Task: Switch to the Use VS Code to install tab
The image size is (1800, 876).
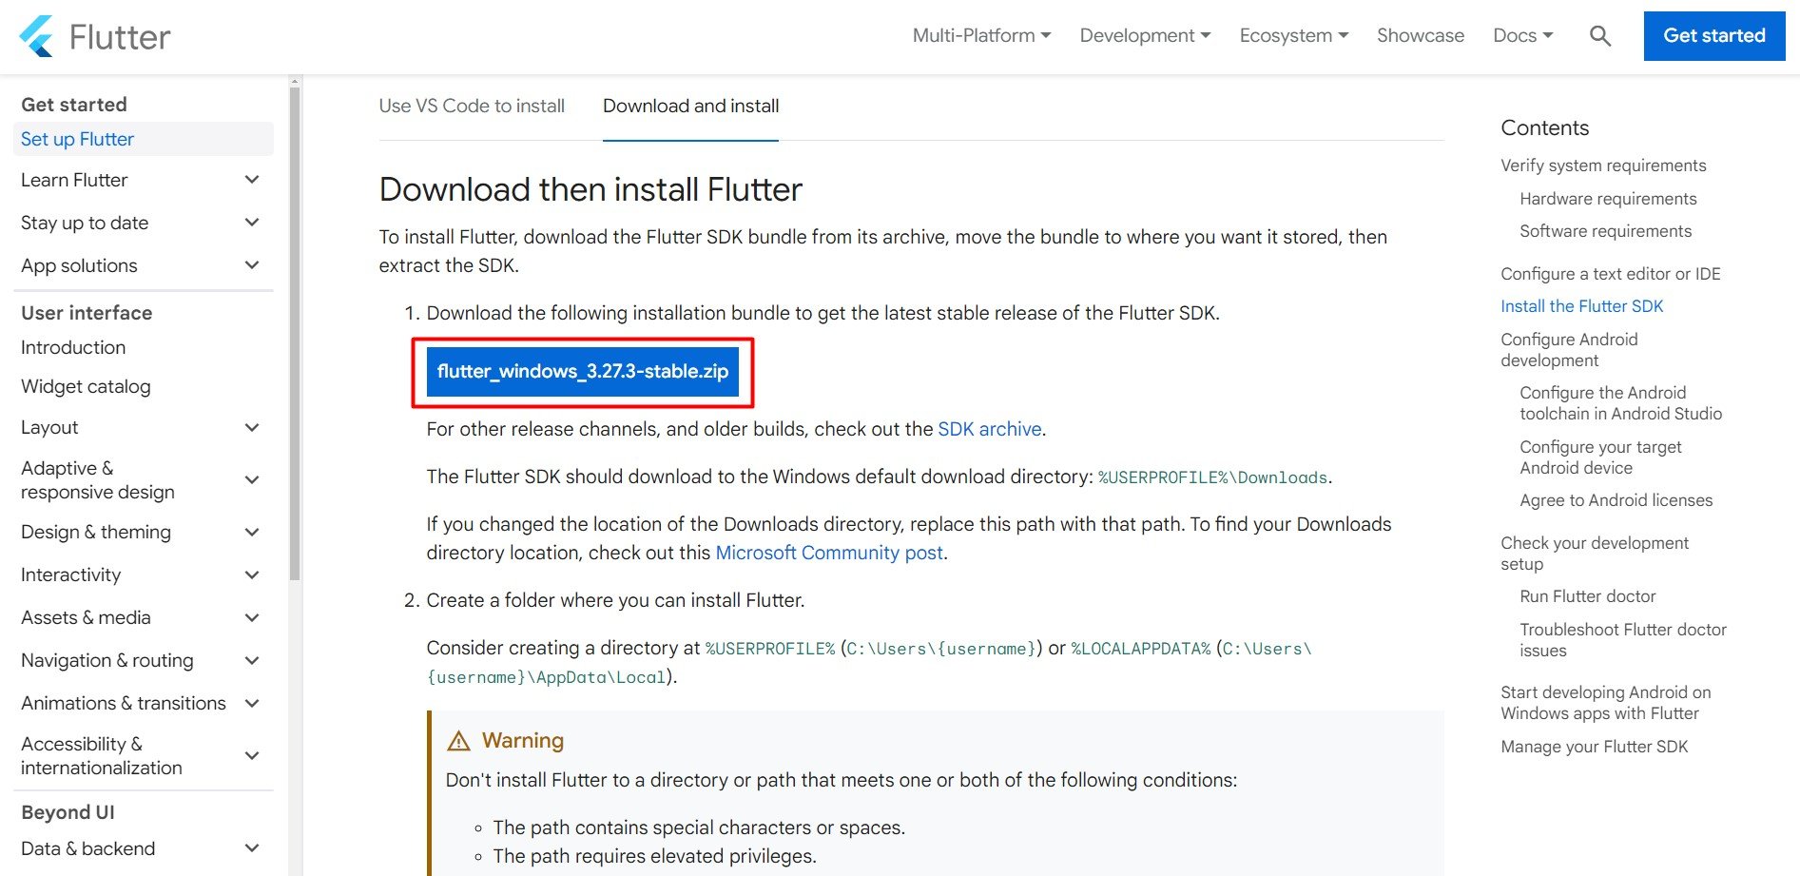Action: [x=472, y=107]
